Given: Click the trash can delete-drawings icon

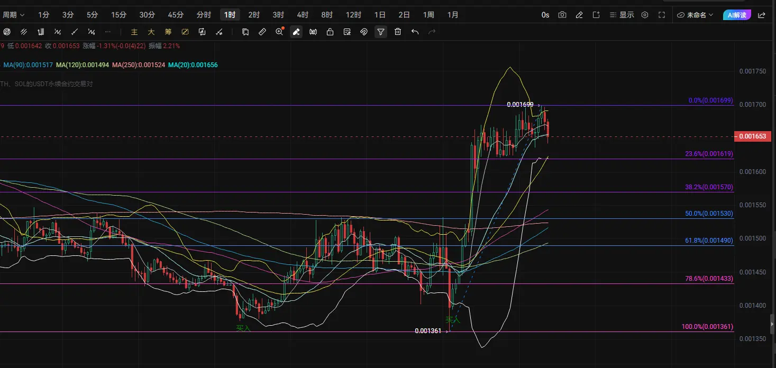Looking at the screenshot, I should [x=398, y=32].
